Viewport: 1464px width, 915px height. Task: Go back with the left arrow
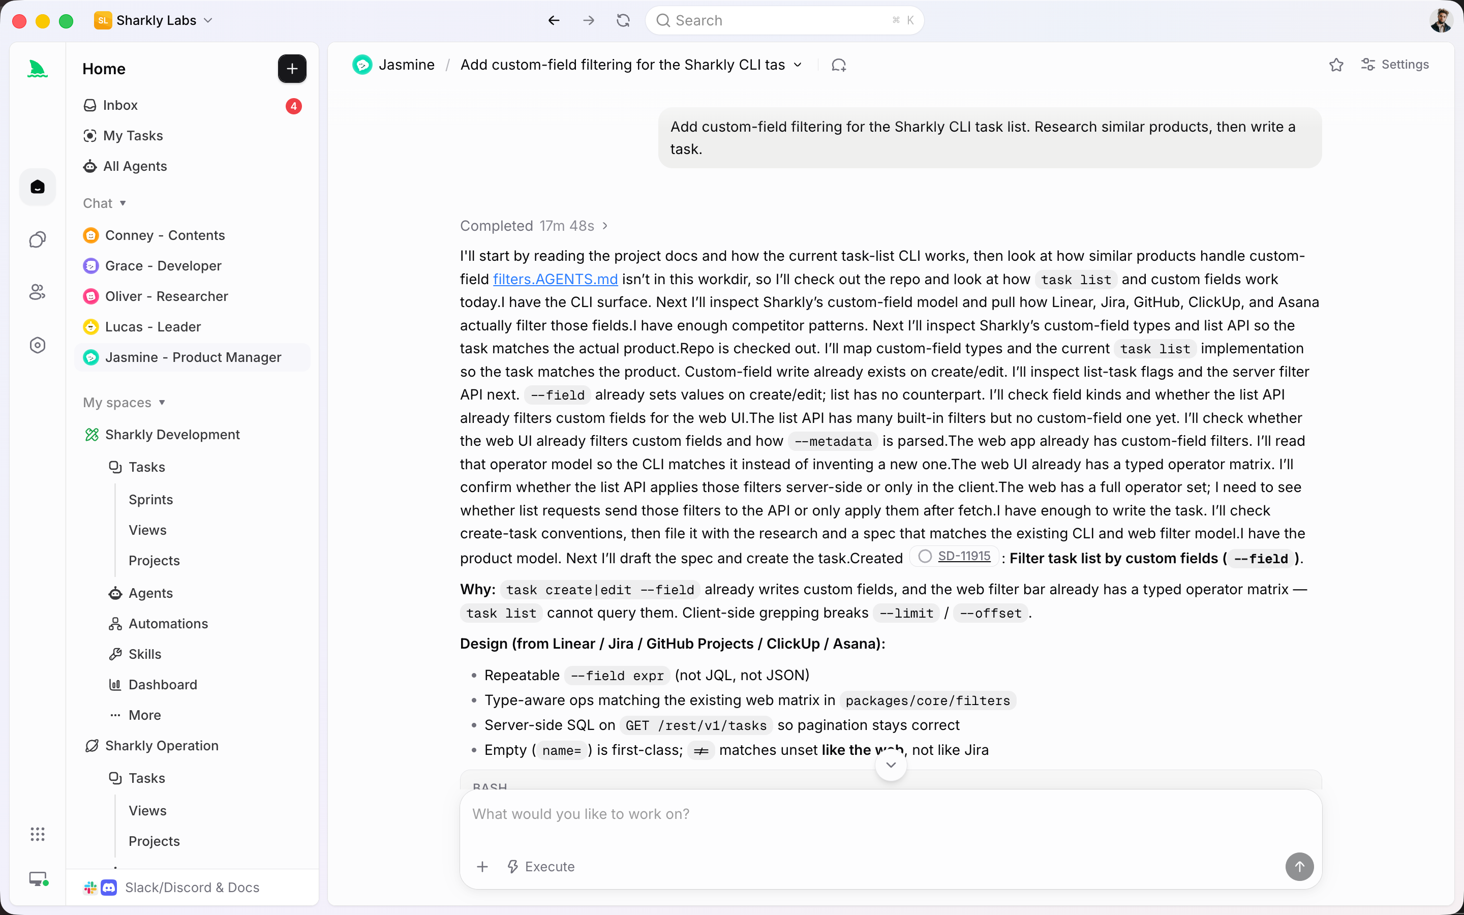(554, 20)
